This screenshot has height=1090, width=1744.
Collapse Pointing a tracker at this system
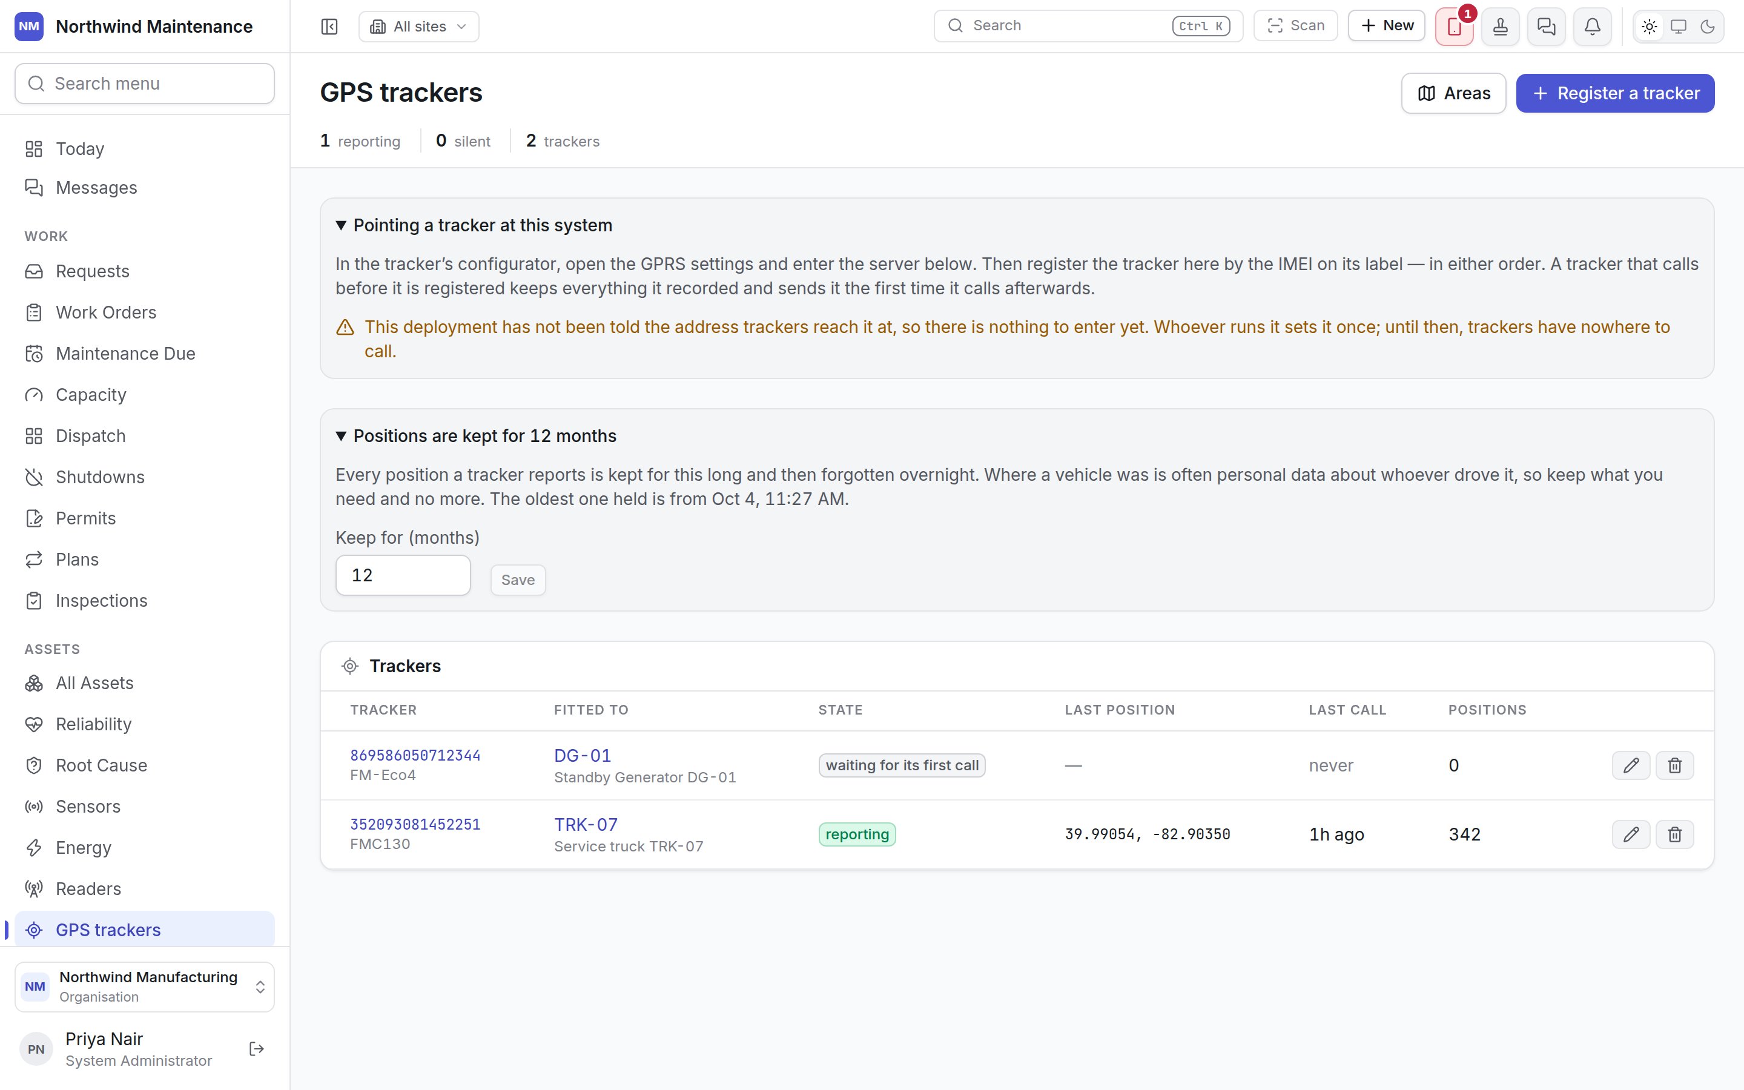coord(474,225)
